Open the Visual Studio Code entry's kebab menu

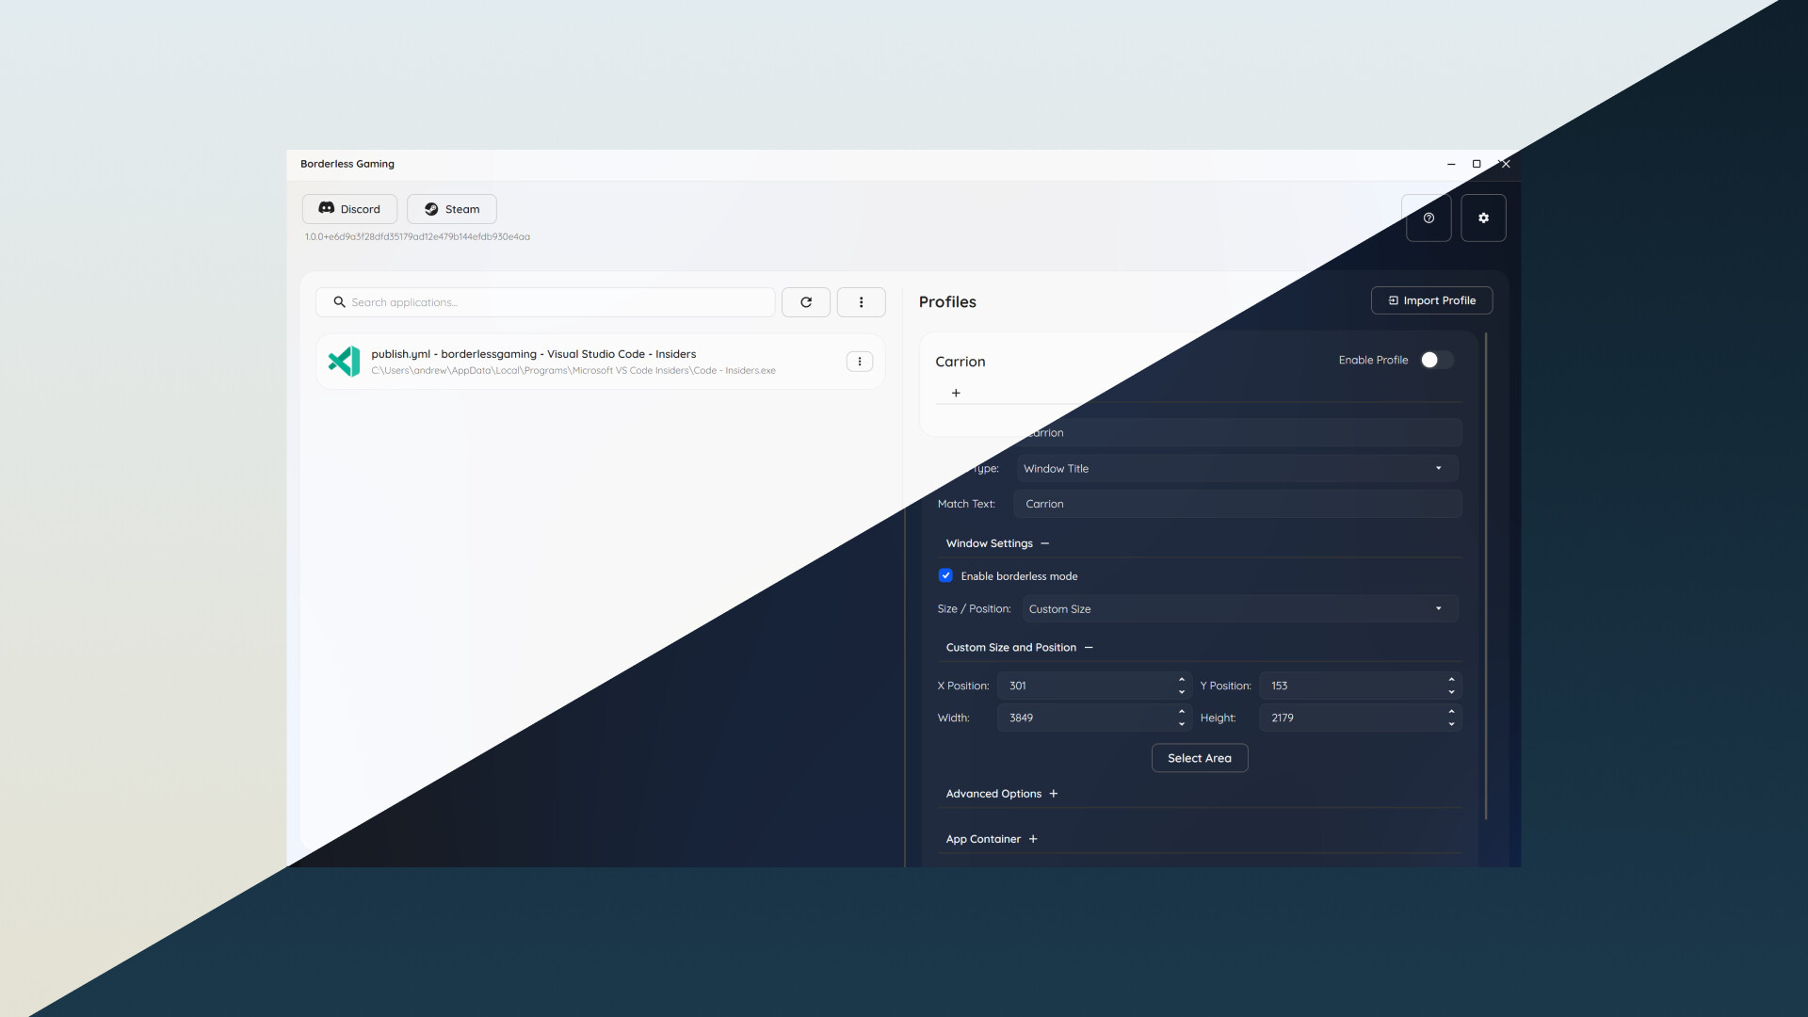(859, 361)
